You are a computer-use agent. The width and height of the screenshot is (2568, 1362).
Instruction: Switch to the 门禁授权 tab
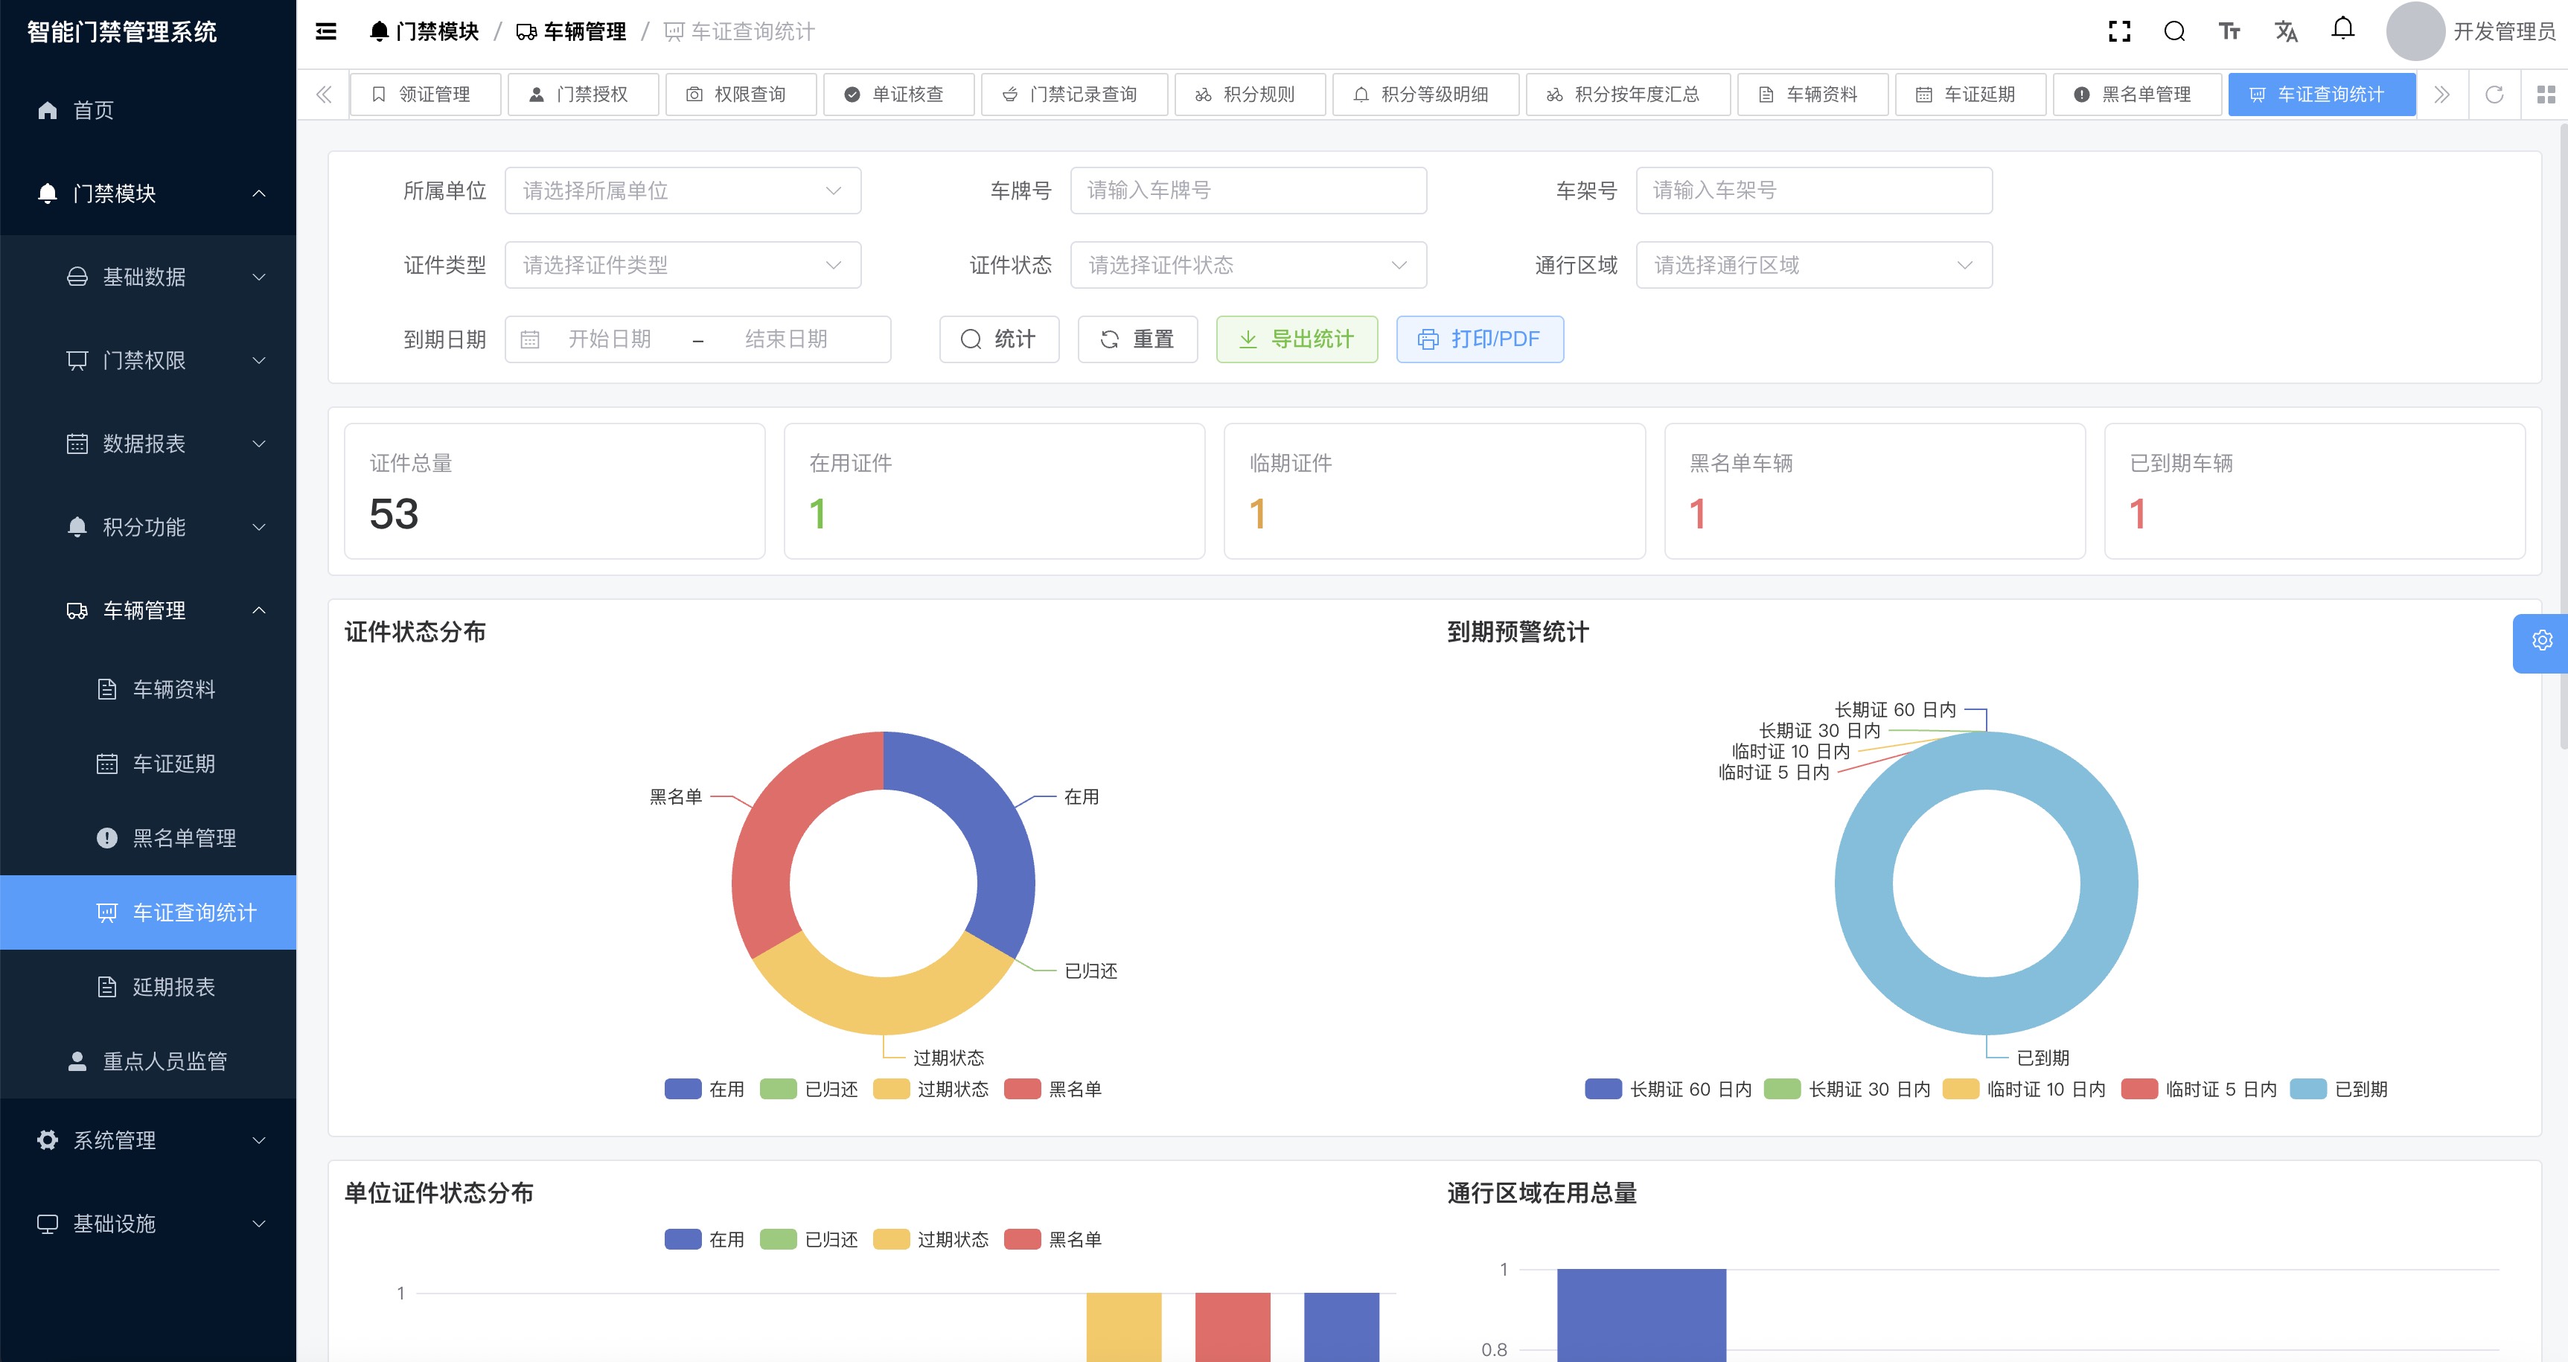(x=583, y=95)
